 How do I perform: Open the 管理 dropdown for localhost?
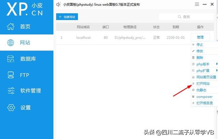click(200, 37)
